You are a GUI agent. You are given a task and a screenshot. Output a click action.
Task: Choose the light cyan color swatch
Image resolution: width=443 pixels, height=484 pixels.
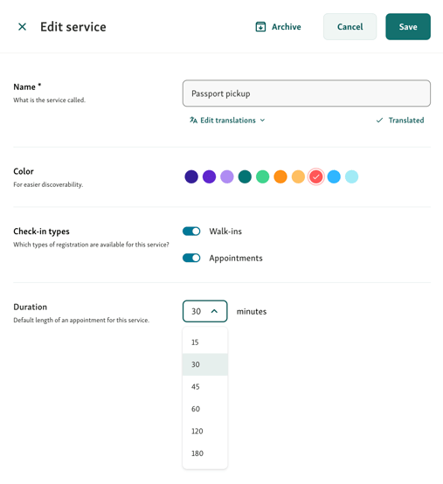351,176
